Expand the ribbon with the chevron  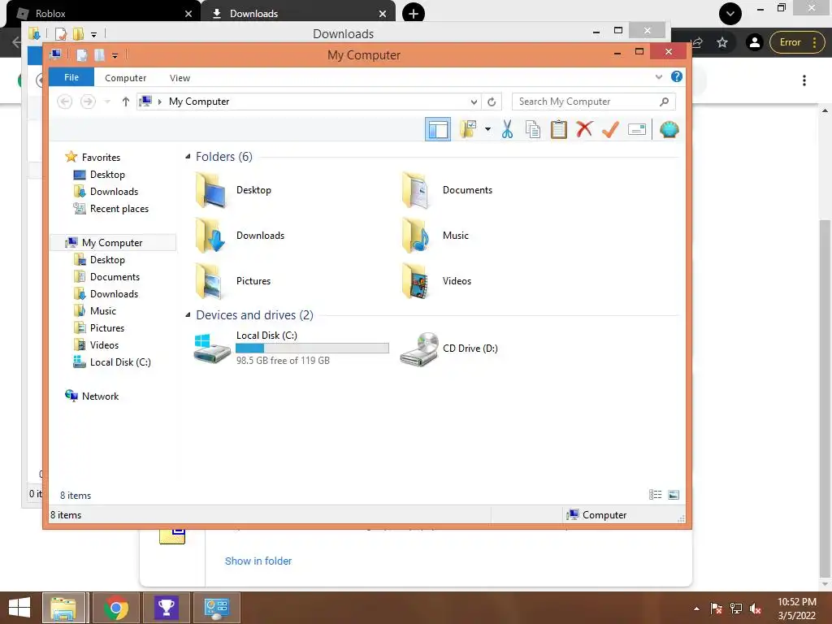(x=658, y=77)
